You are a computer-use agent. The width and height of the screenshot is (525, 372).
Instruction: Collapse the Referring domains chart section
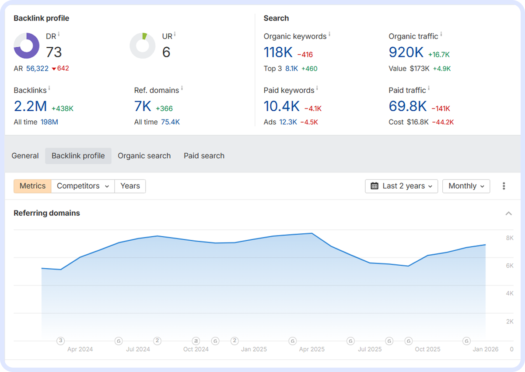tap(508, 214)
